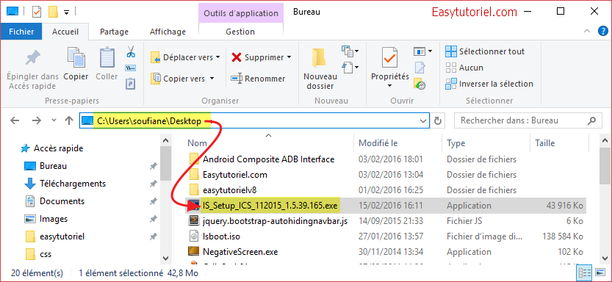Click the search magnifier icon
This screenshot has height=282, width=612.
pyautogui.click(x=591, y=120)
